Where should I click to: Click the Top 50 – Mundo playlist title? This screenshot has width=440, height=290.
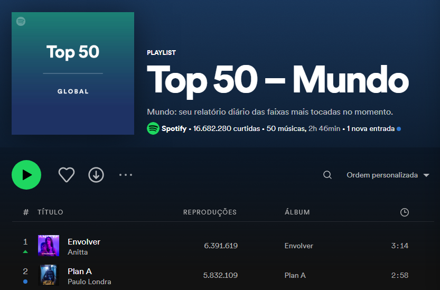pos(278,81)
